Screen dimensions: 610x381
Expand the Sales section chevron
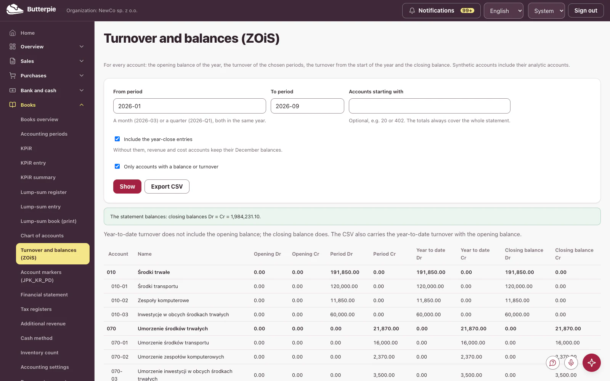[82, 61]
